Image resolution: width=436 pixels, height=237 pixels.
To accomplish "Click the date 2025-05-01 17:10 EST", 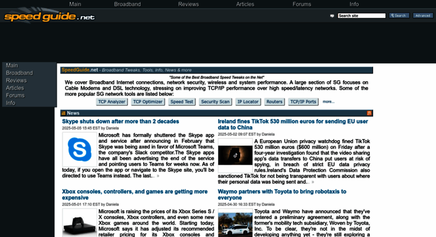I will pos(81,205).
